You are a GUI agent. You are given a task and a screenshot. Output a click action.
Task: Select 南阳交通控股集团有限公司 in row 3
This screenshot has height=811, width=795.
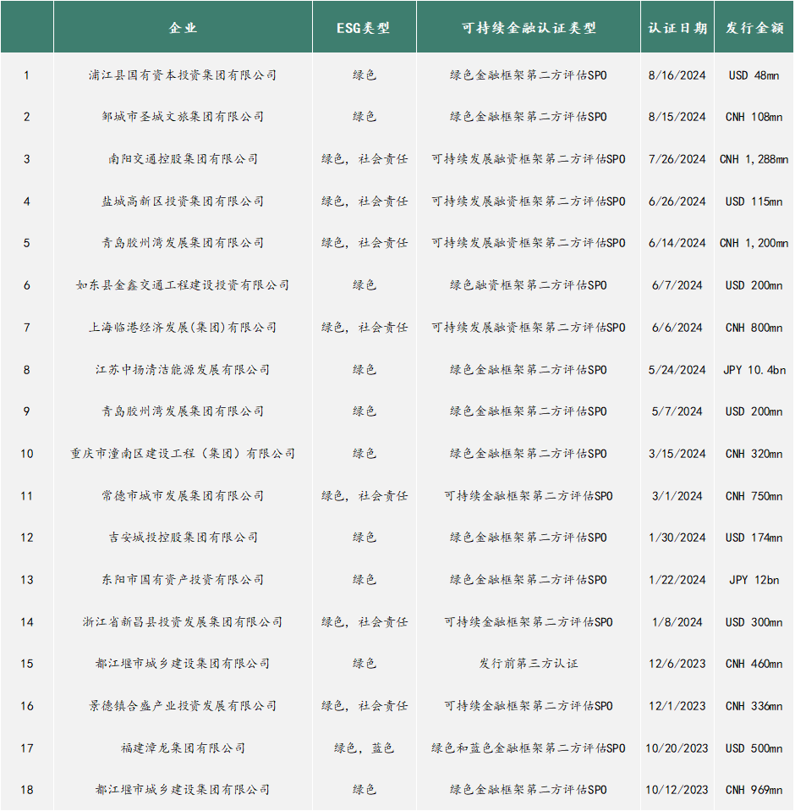tap(183, 159)
